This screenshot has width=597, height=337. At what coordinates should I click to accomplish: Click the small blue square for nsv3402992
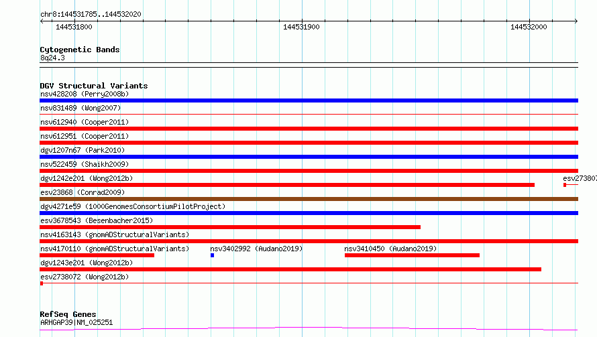[213, 256]
